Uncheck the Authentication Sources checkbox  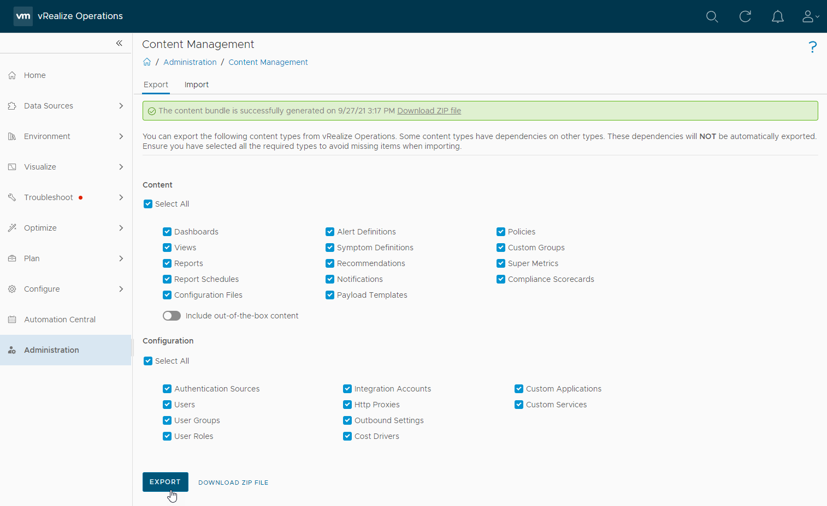click(x=167, y=389)
